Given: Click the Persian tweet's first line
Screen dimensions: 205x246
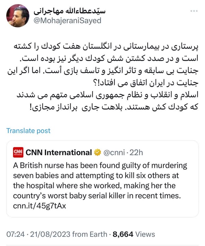Looking at the screenshot, I should [x=106, y=47].
